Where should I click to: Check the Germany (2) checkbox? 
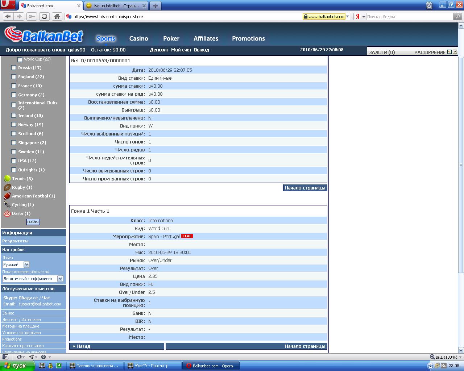13,95
